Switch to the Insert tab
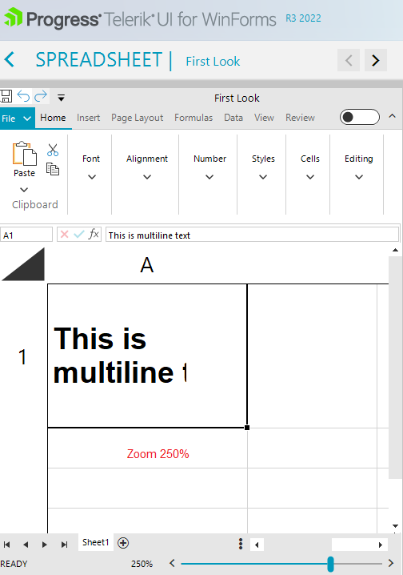The width and height of the screenshot is (403, 575). (x=88, y=118)
